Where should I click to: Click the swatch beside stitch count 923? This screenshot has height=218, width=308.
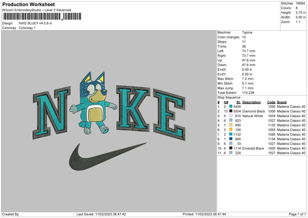tap(231, 120)
